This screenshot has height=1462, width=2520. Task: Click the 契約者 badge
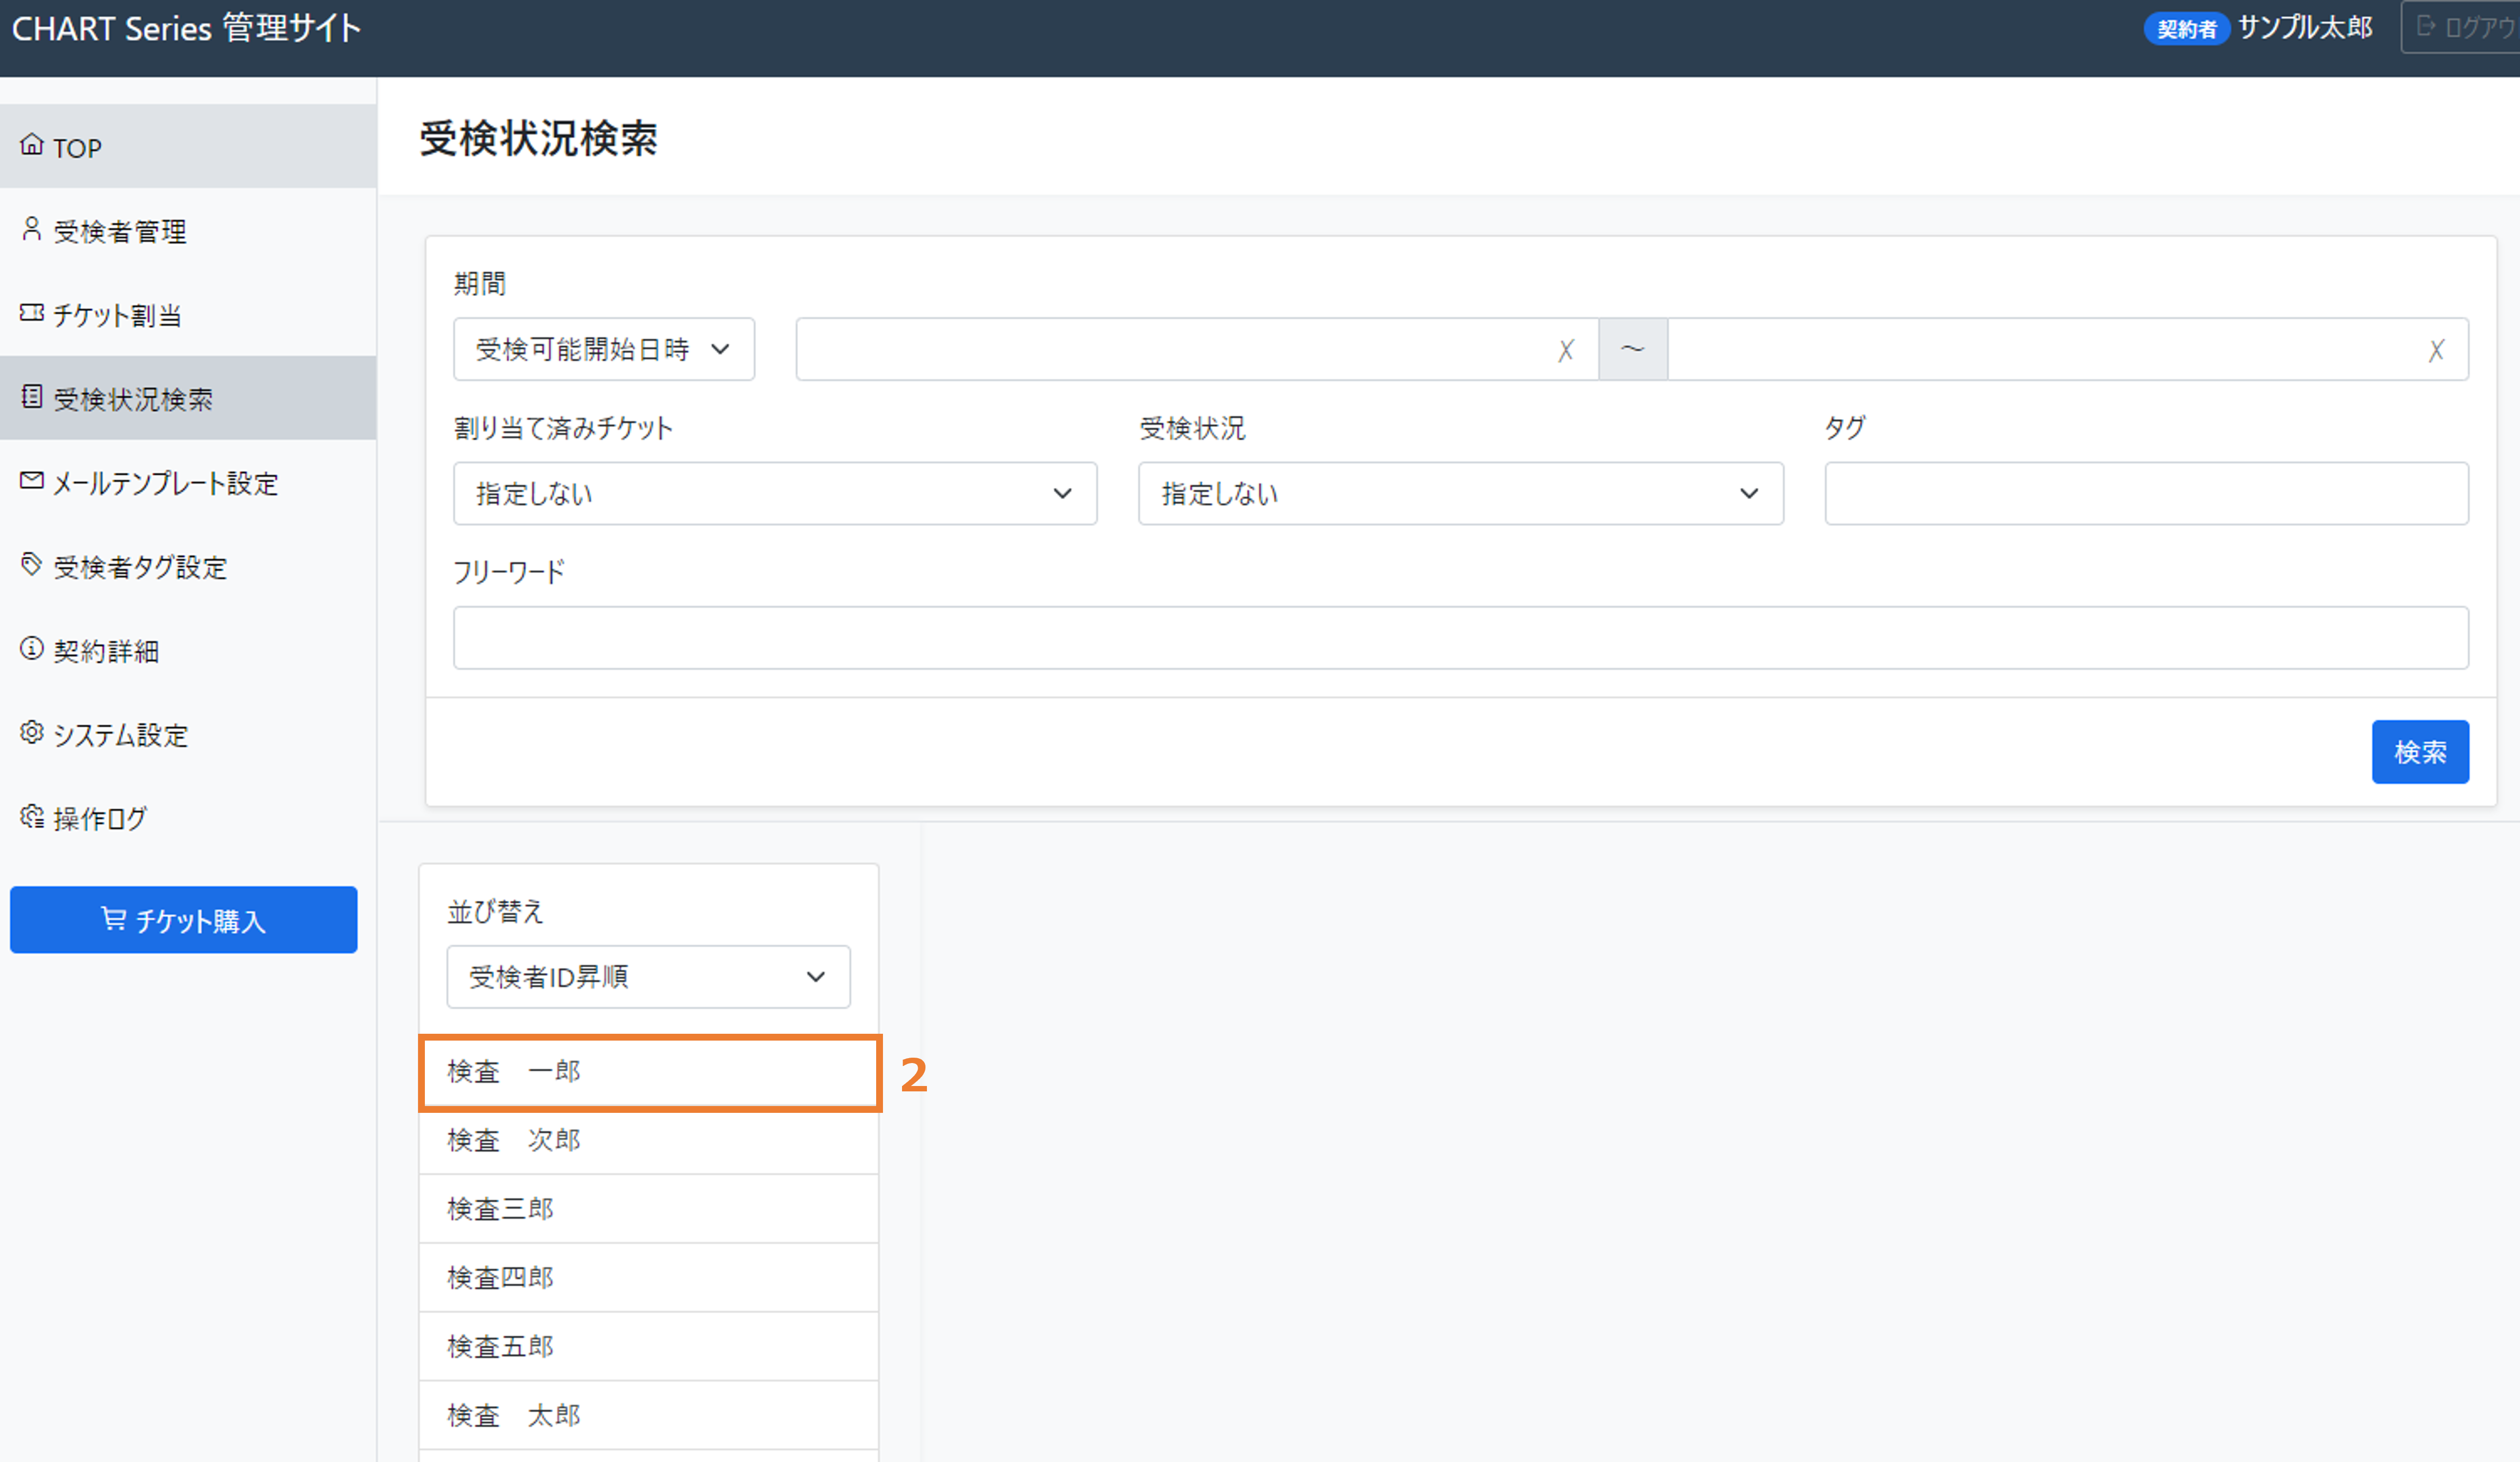click(2186, 28)
